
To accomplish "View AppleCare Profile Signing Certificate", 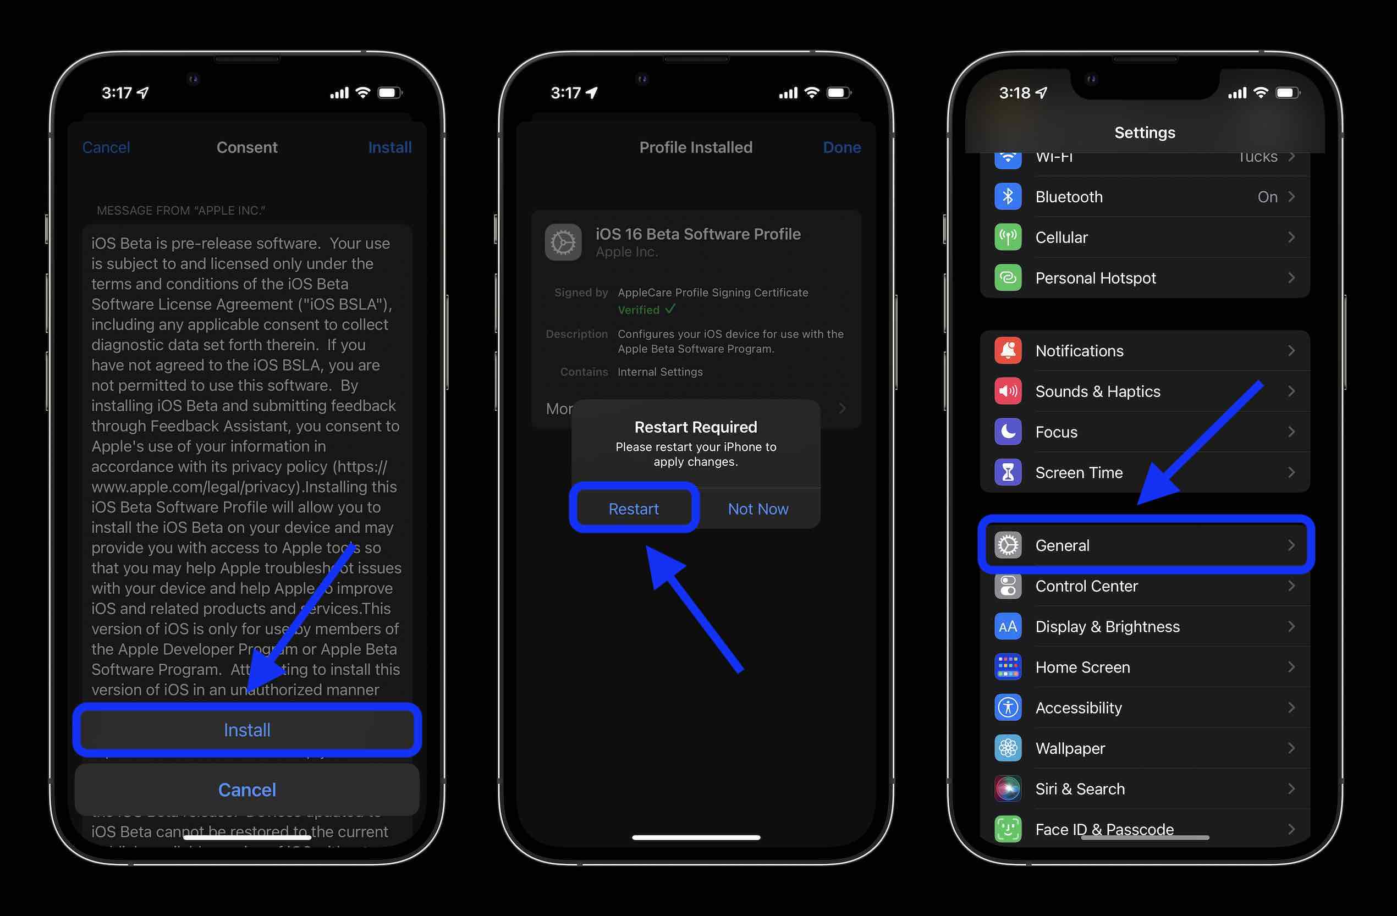I will [x=712, y=293].
